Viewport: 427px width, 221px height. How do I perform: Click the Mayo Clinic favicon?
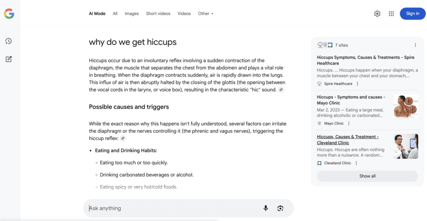(x=319, y=124)
